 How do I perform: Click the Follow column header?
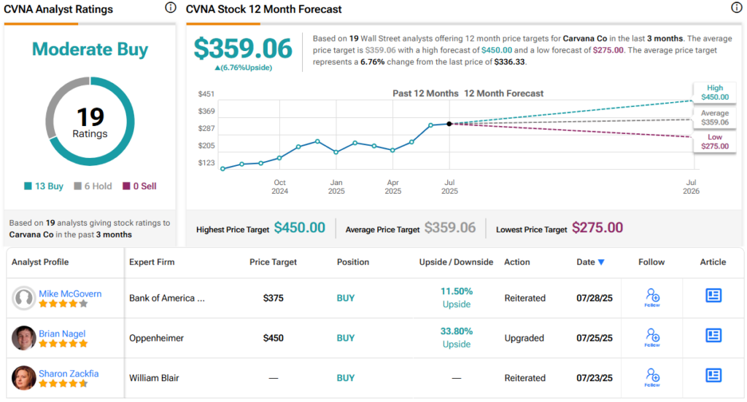(651, 262)
